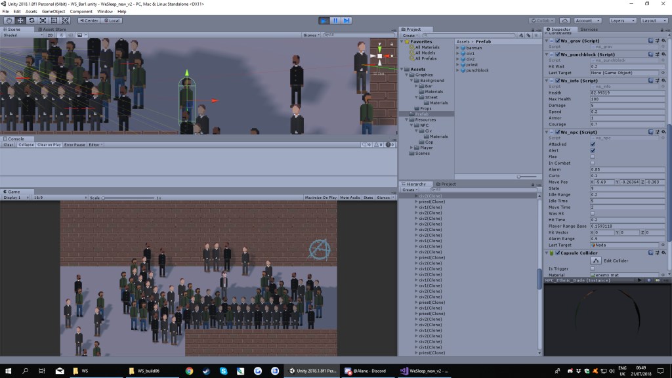Enable the Flee checkbox
672x378 pixels.
point(593,157)
